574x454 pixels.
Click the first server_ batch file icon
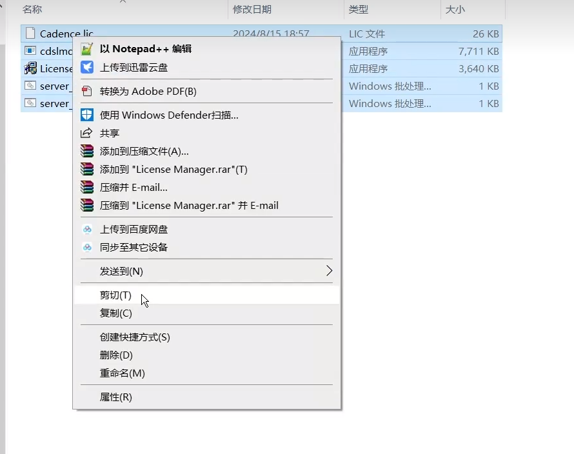pyautogui.click(x=30, y=86)
